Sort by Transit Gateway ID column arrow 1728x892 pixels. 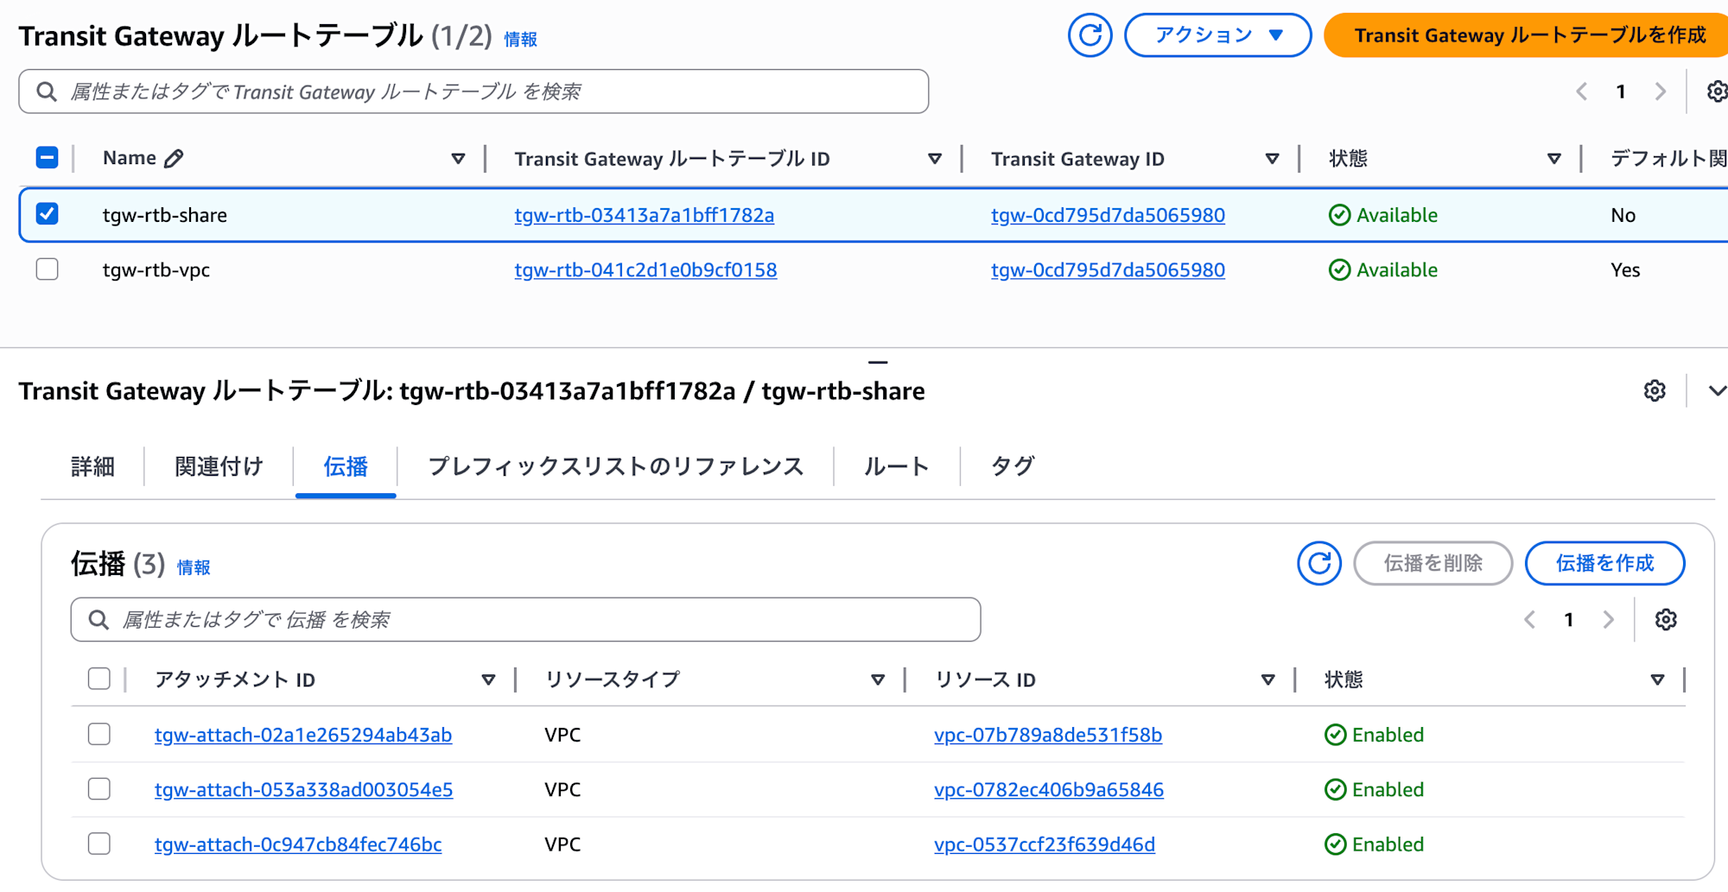[x=1272, y=159]
